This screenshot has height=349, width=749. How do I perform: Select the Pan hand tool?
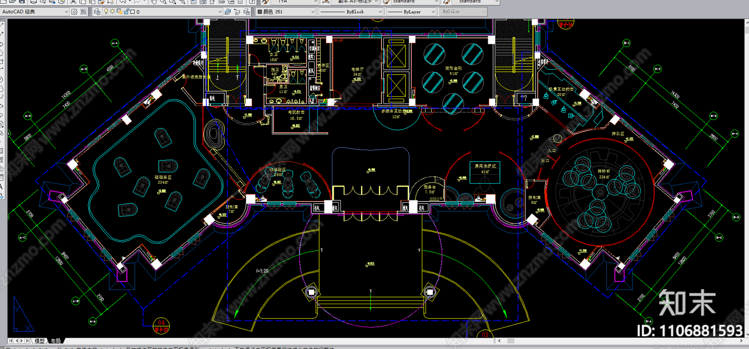pyautogui.click(x=154, y=2)
